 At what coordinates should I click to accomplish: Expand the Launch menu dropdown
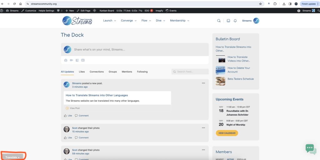point(109,21)
